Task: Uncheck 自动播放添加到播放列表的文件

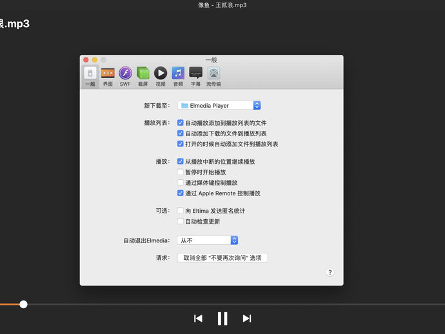Action: (x=180, y=123)
